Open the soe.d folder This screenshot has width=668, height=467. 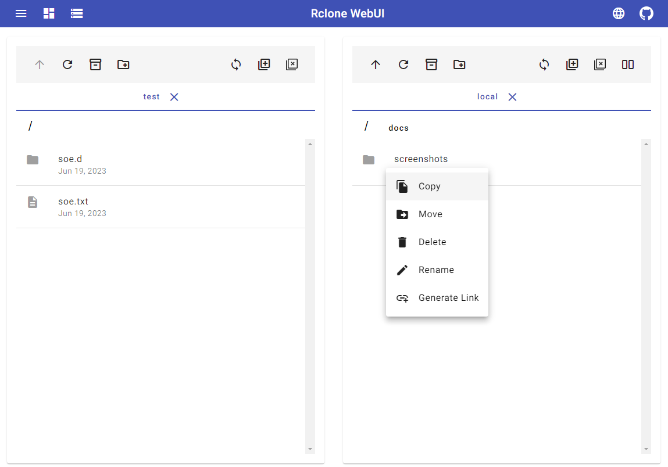pyautogui.click(x=160, y=164)
